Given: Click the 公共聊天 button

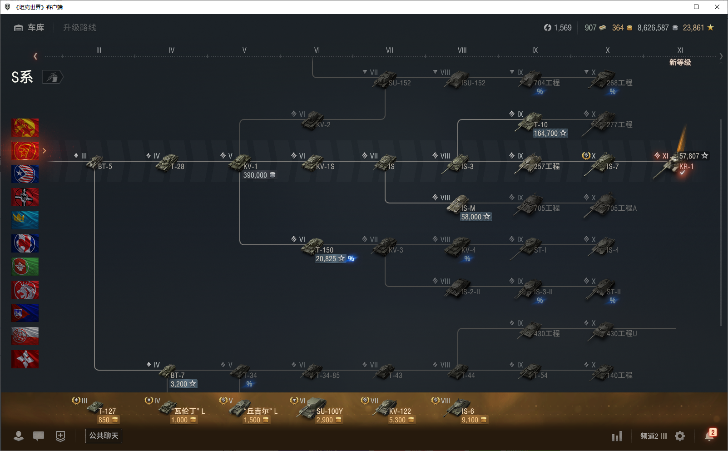Looking at the screenshot, I should pos(104,436).
